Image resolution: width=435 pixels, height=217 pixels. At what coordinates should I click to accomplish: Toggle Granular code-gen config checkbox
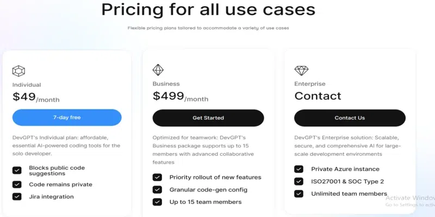click(157, 190)
